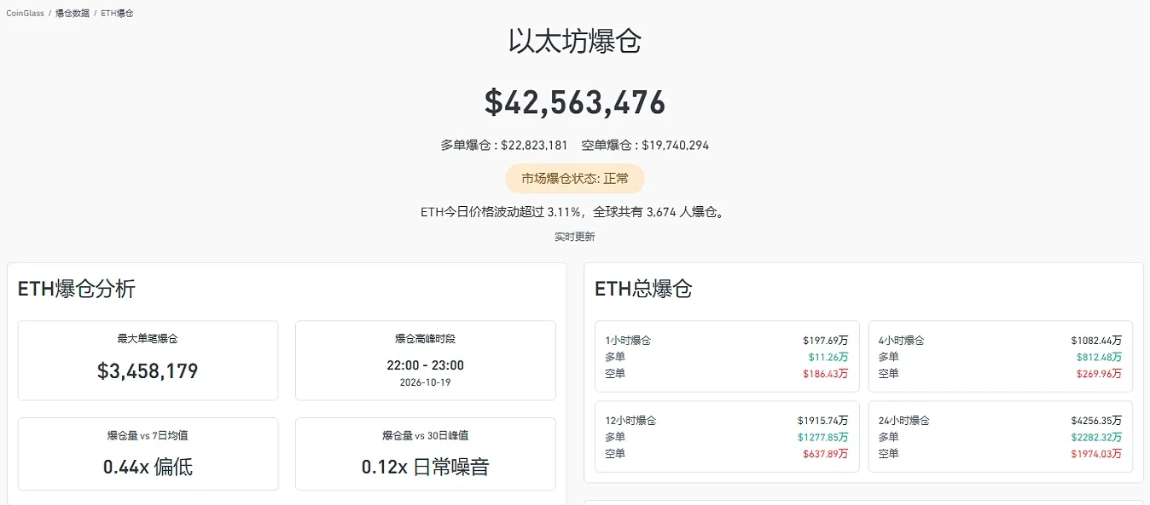Go to 爆仓数据 breadcrumb page
The height and width of the screenshot is (505, 1150).
73,14
